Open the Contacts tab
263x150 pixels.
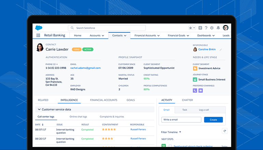click(117, 35)
